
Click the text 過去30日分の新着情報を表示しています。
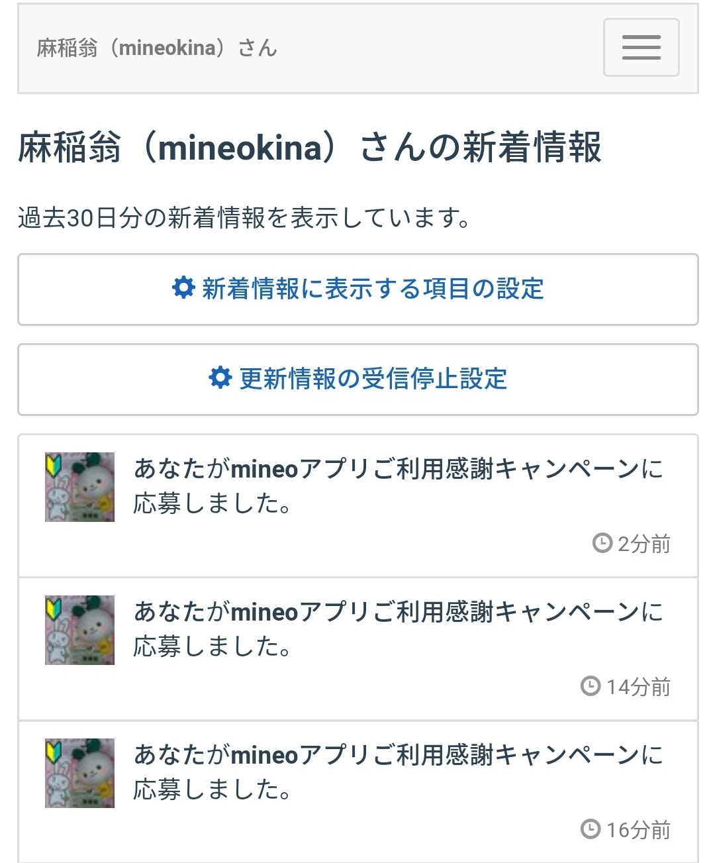click(244, 217)
